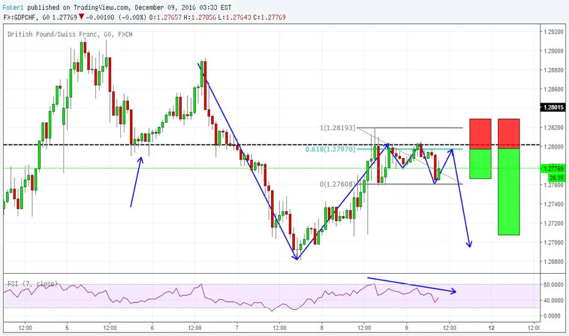Click the day 8 label on time axis
Viewport: 569px width, 336px height.
point(322,327)
